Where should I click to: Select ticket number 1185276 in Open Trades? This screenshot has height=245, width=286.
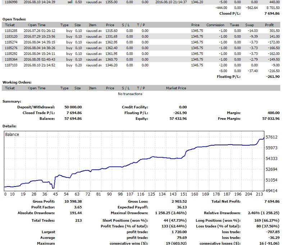(x=11, y=48)
